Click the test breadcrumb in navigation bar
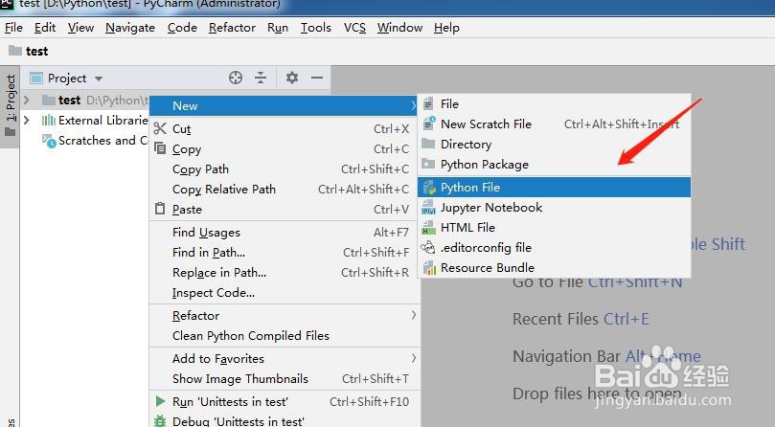The height and width of the screenshot is (427, 775). [36, 51]
